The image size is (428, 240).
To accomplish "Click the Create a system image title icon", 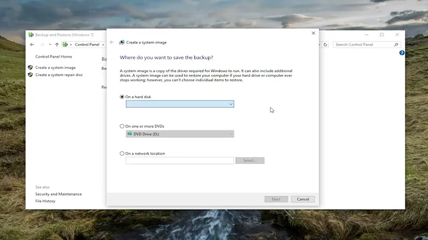I will point(122,42).
